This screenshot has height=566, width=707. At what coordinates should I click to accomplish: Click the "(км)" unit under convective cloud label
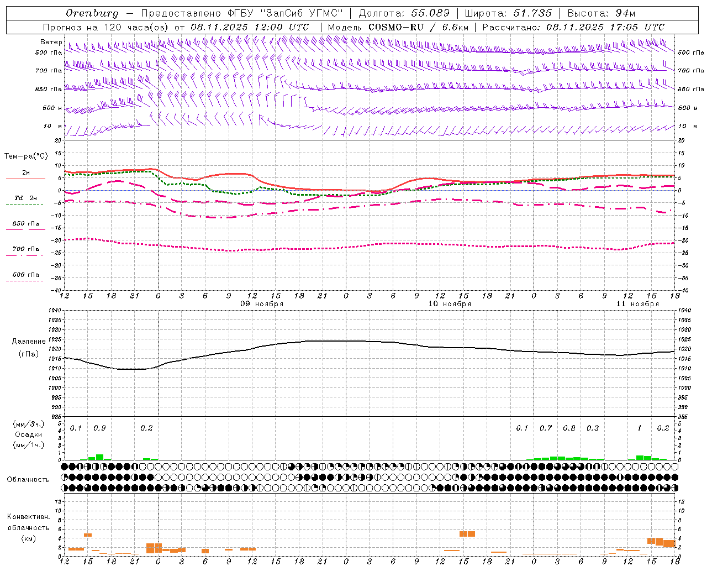(29, 538)
